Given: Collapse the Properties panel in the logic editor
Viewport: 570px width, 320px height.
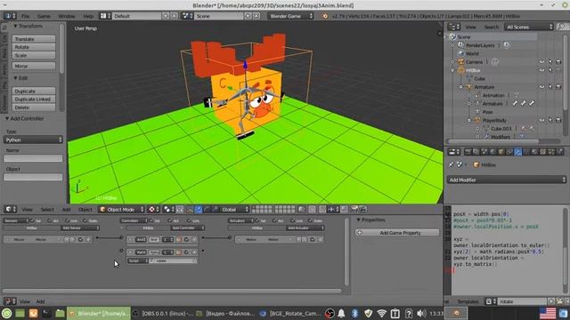Looking at the screenshot, I should click(358, 220).
